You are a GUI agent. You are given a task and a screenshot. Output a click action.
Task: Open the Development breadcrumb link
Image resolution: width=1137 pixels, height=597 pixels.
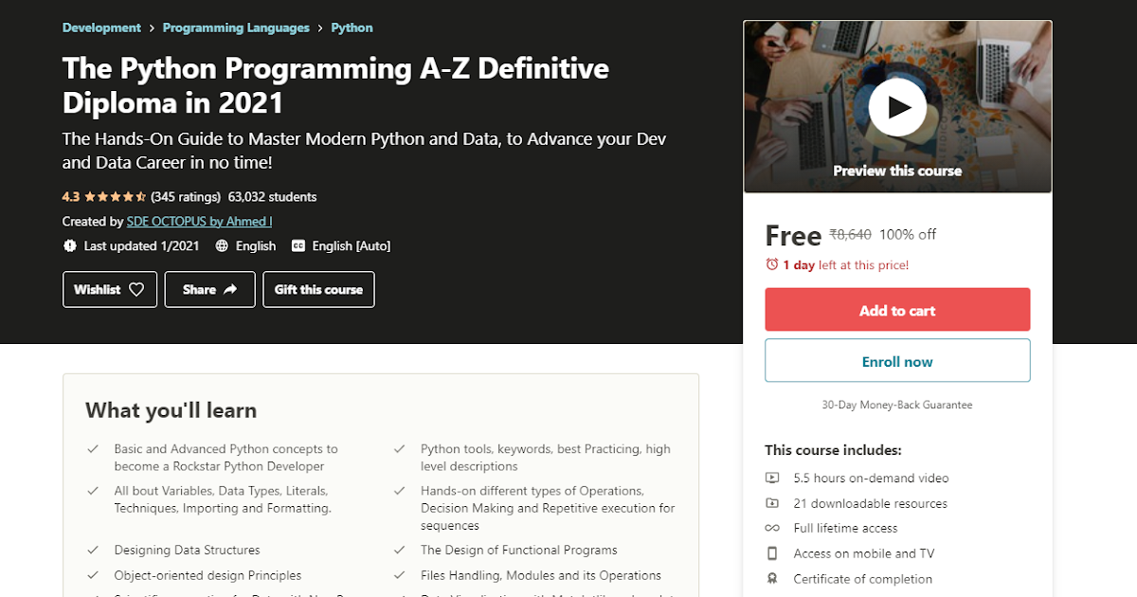[x=101, y=27]
